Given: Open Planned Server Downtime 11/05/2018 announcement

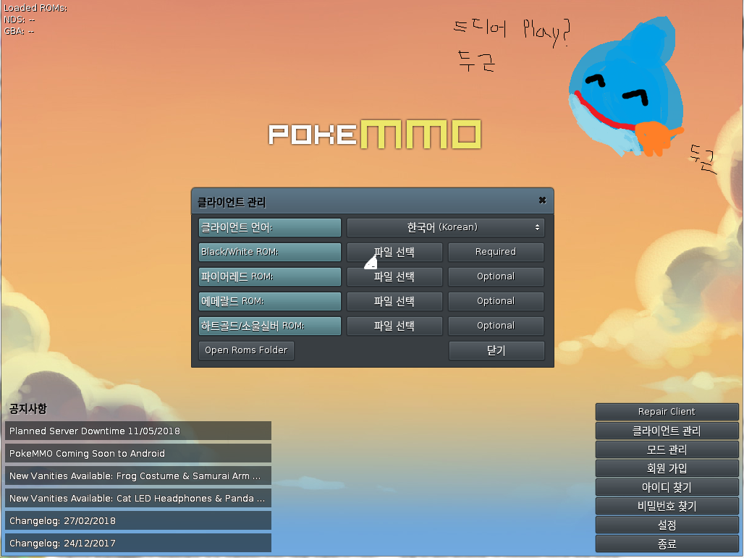Looking at the screenshot, I should [138, 431].
